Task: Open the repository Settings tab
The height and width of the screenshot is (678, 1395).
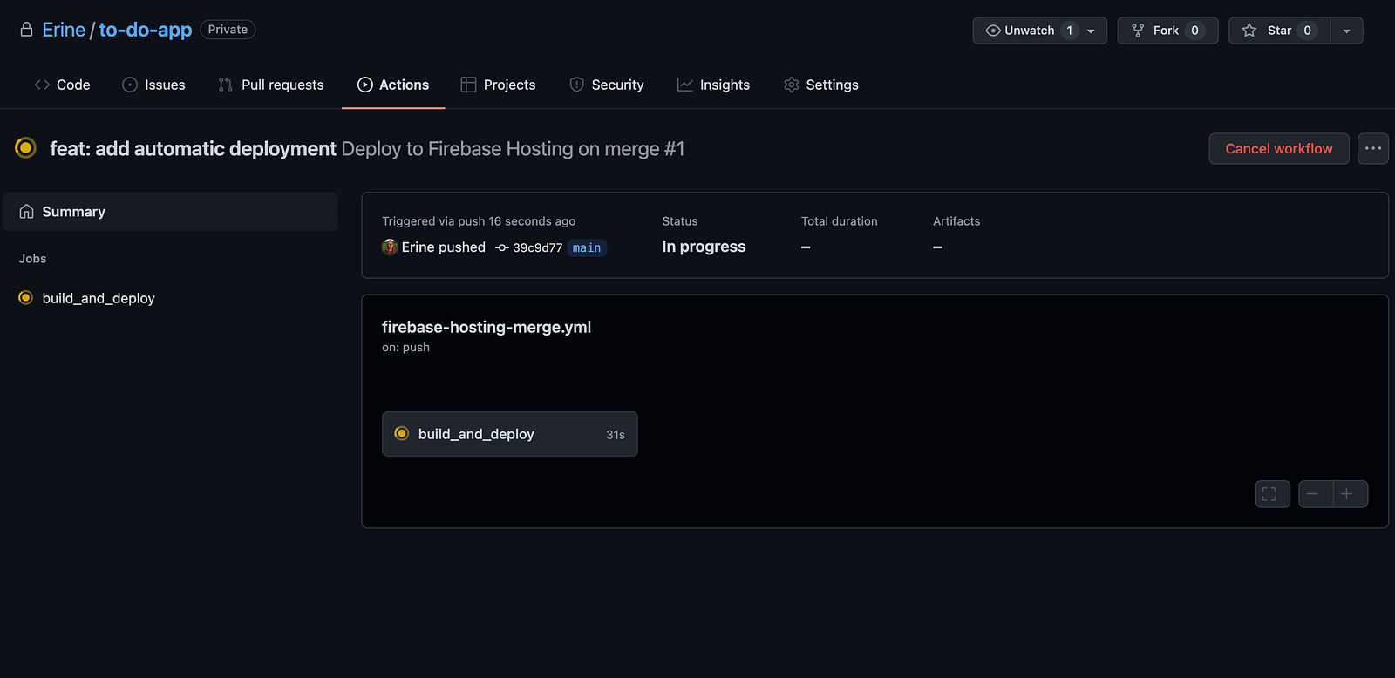Action: (820, 85)
